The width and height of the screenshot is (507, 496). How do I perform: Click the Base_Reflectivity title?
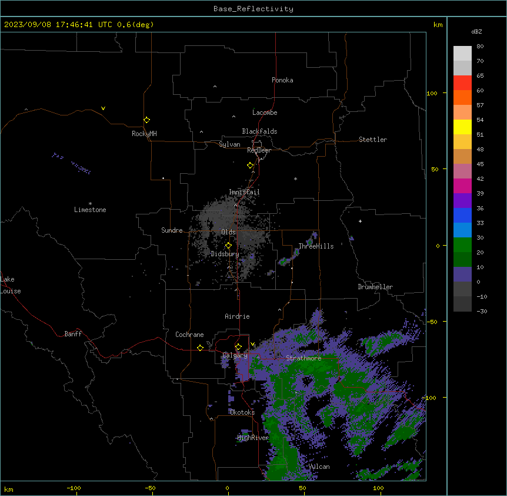(253, 9)
